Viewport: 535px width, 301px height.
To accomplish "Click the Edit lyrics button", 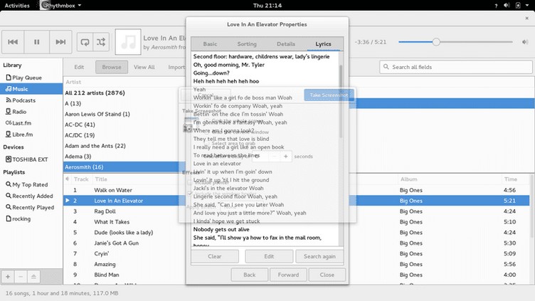I will tap(269, 256).
